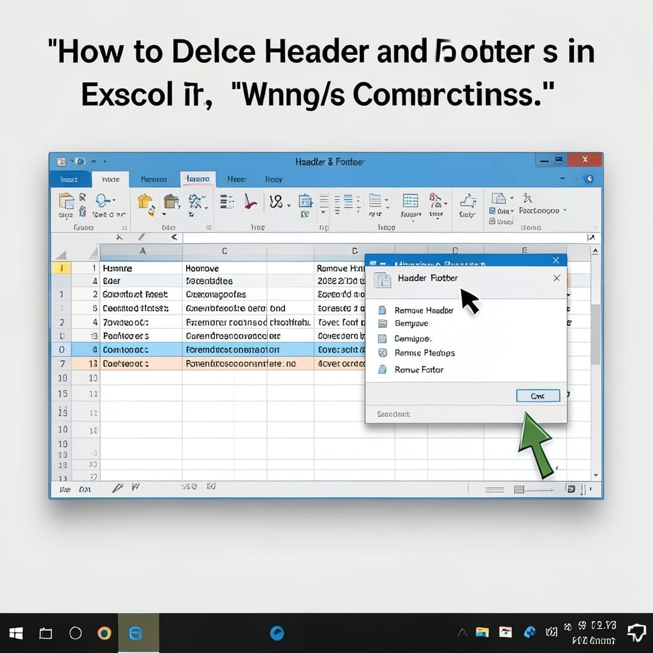Click the running figure icon above Poocbaooe
653x653 pixels.
pos(527,198)
